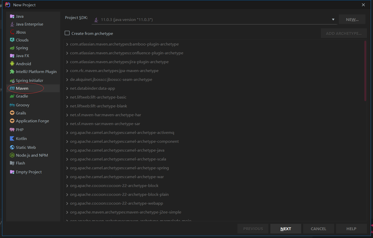
Task: Click the IntelliJ Platform Plugin puzzle icon
Action: (12, 72)
